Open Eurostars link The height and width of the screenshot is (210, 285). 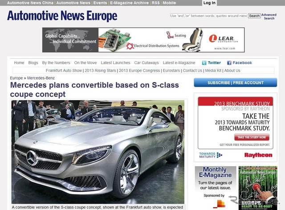pos(171,70)
